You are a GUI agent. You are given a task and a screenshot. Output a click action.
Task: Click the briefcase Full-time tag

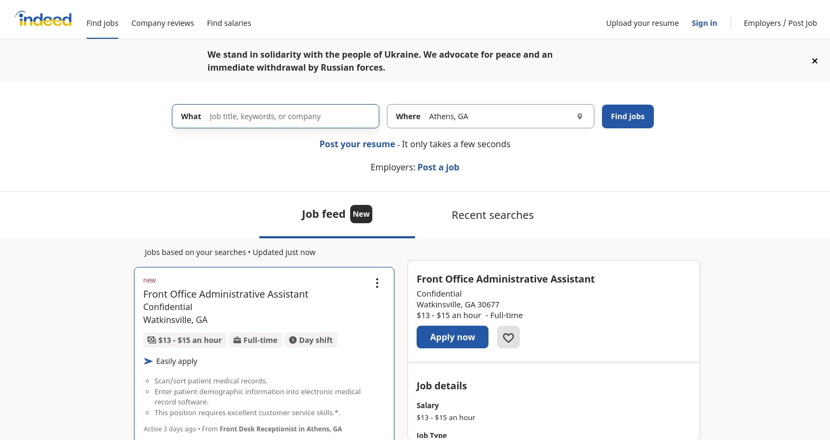coord(255,340)
